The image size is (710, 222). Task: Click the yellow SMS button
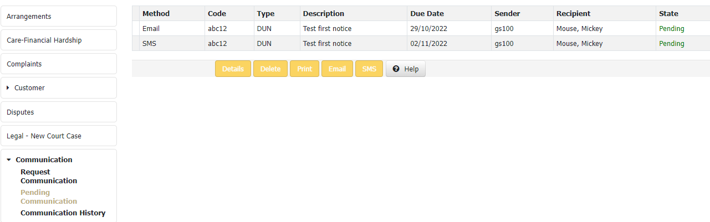pos(369,69)
